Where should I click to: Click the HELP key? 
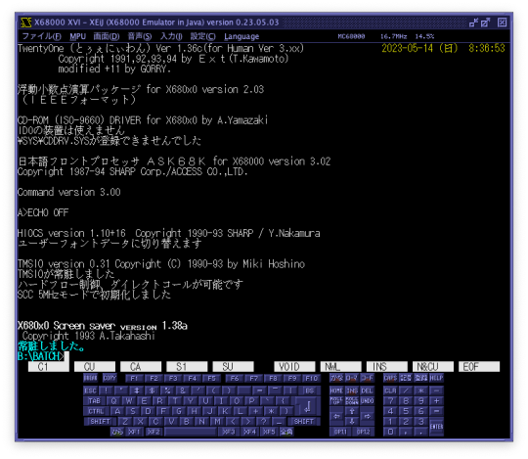pos(436,378)
